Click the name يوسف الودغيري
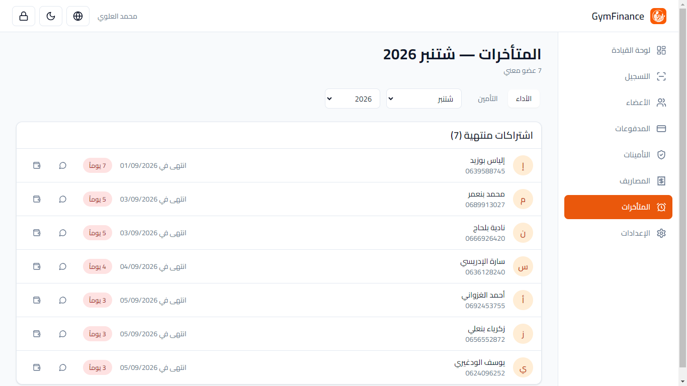Screen dimensions: 687x386 (480, 362)
